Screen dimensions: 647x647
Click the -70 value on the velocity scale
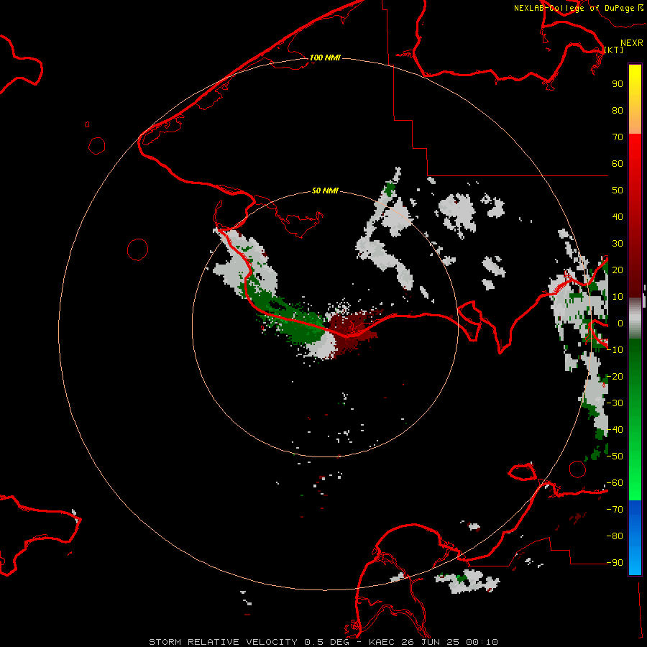(615, 509)
